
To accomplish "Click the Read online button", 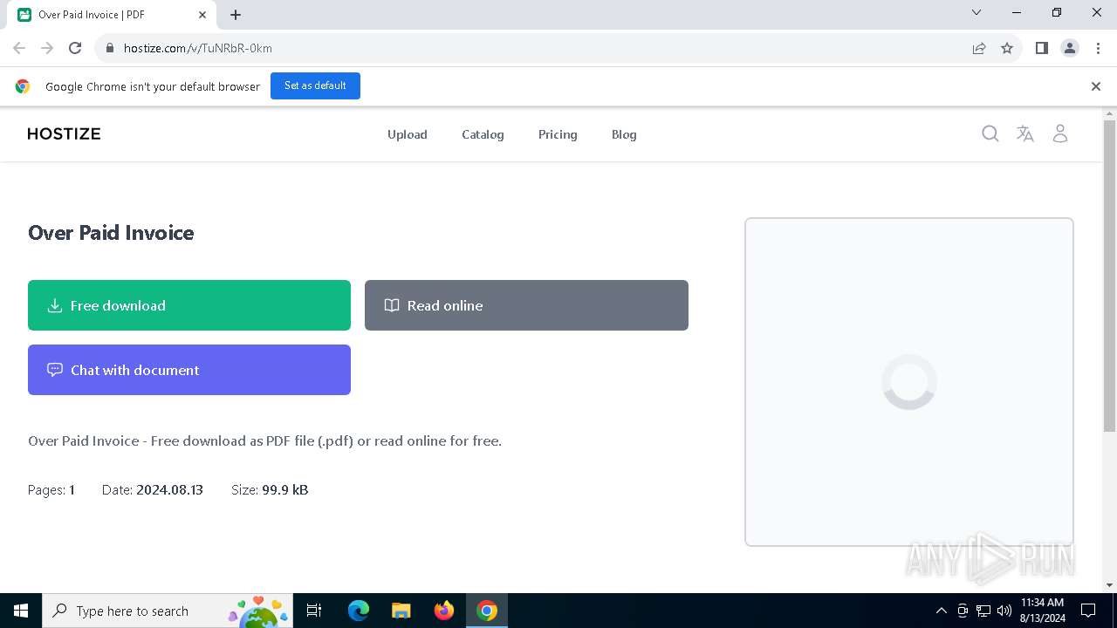I will pyautogui.click(x=526, y=305).
